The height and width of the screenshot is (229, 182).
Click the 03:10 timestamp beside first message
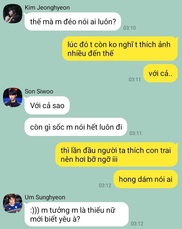(x=129, y=28)
